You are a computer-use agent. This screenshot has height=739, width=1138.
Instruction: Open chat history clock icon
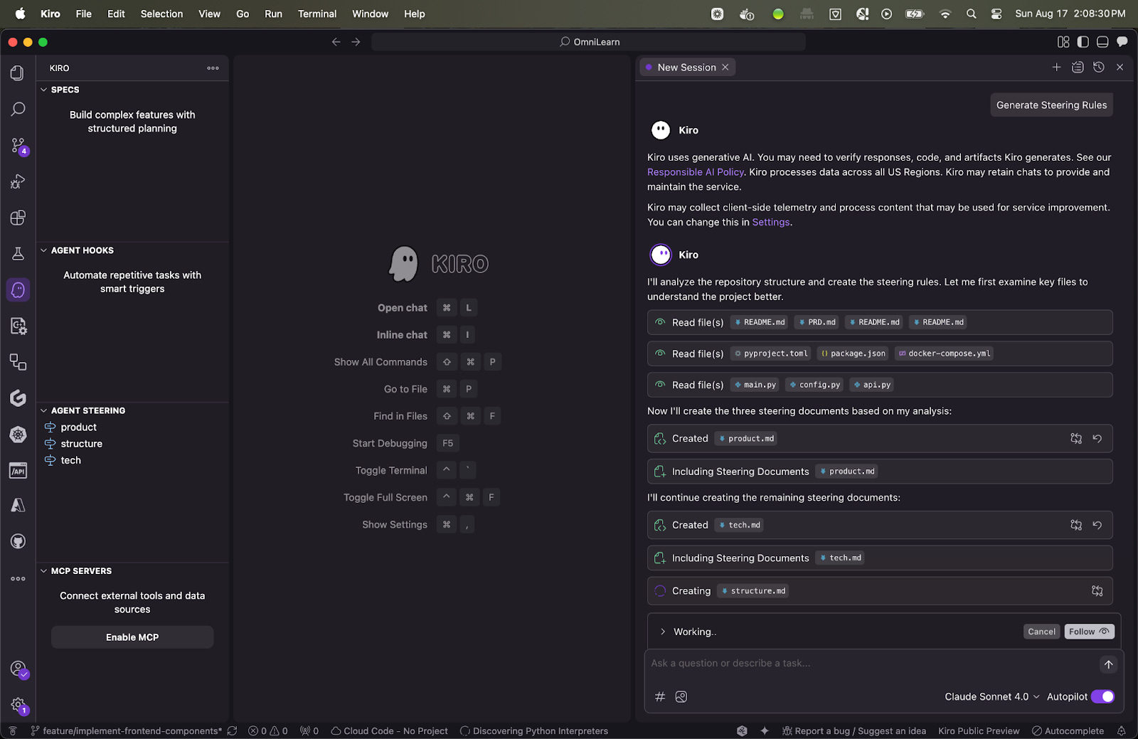pyautogui.click(x=1099, y=67)
